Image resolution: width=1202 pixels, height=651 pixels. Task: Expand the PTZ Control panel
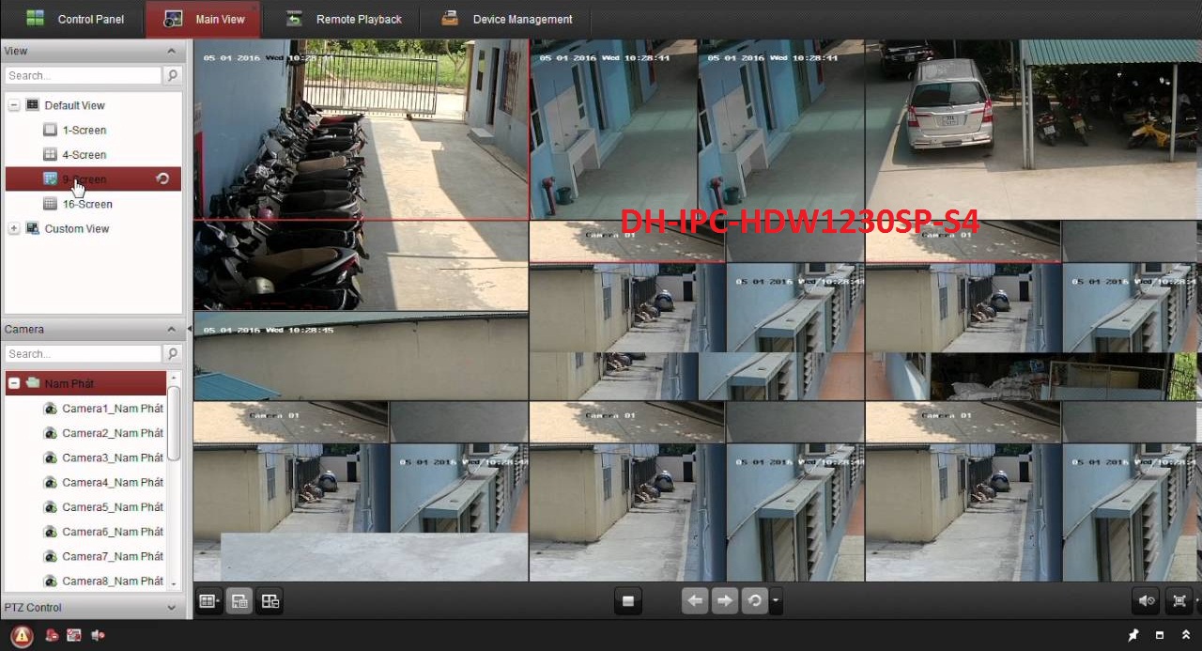coord(171,608)
